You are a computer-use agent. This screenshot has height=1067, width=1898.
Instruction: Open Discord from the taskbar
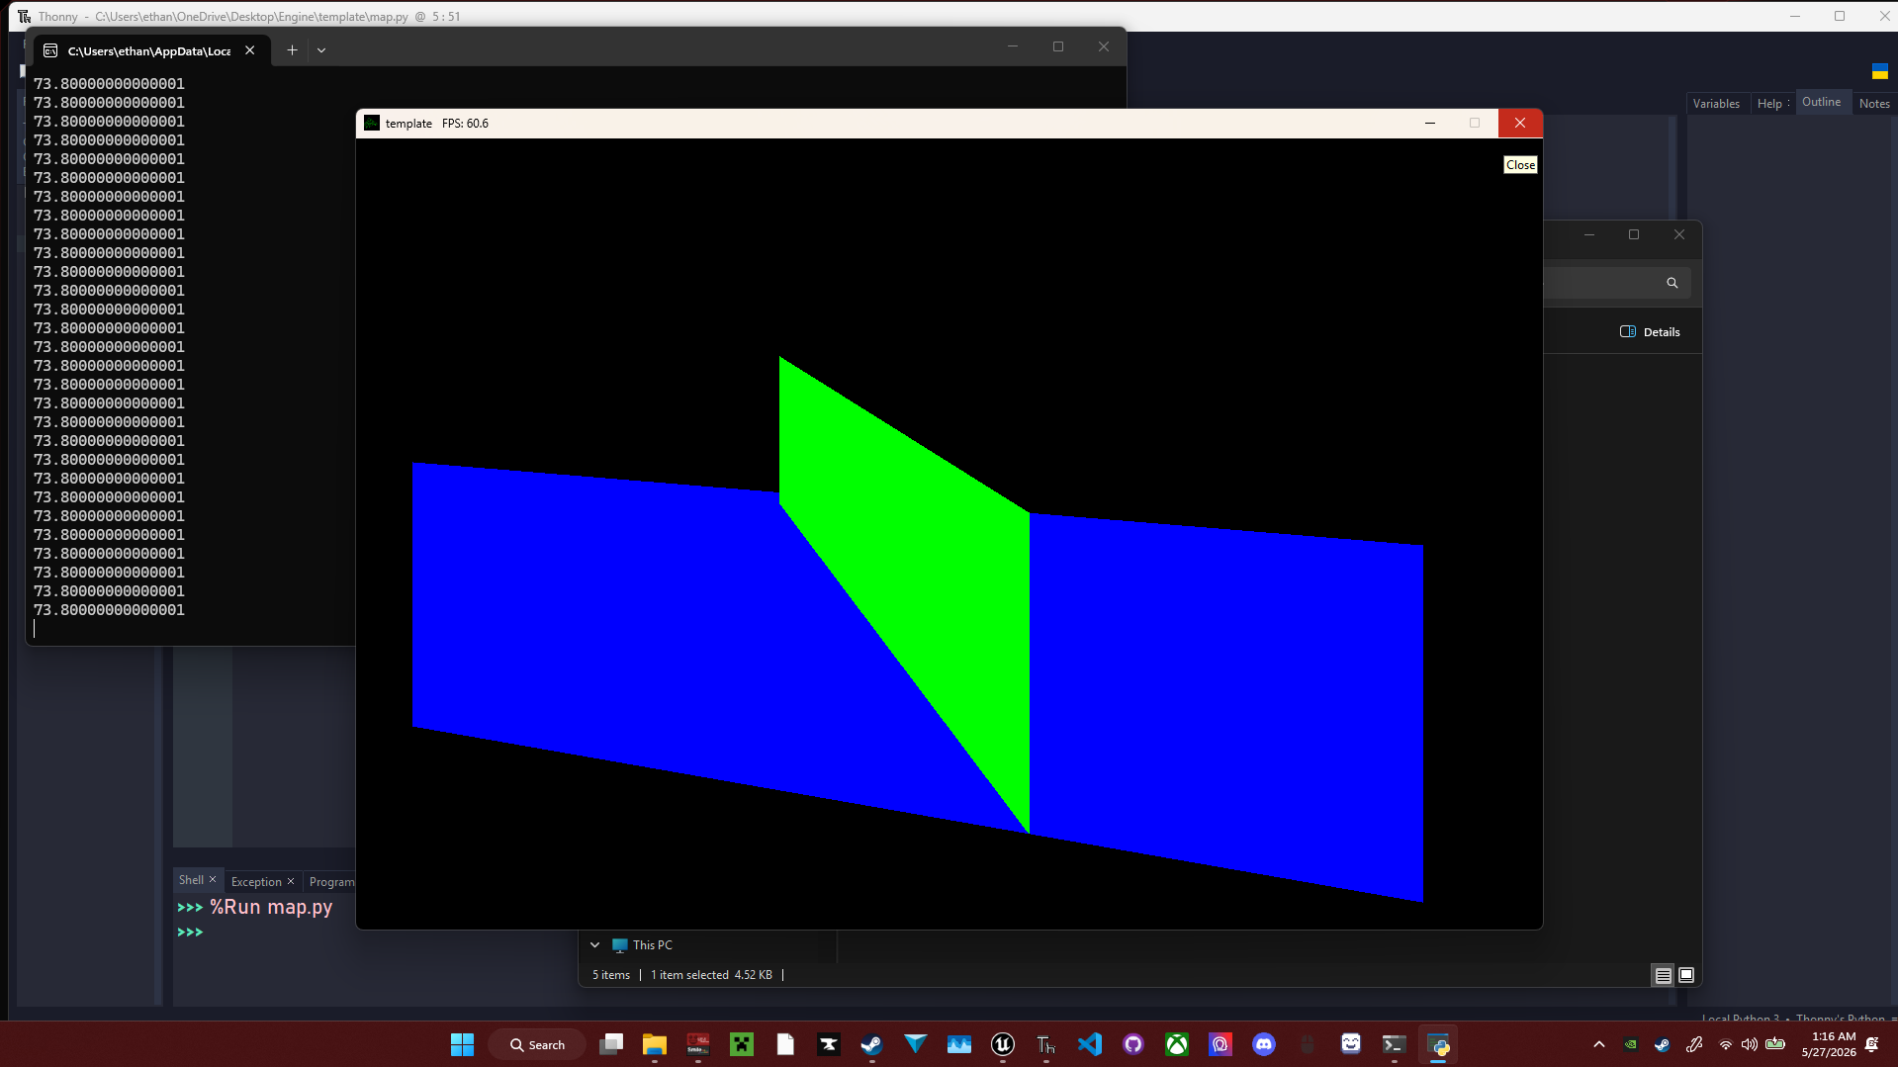(1264, 1044)
